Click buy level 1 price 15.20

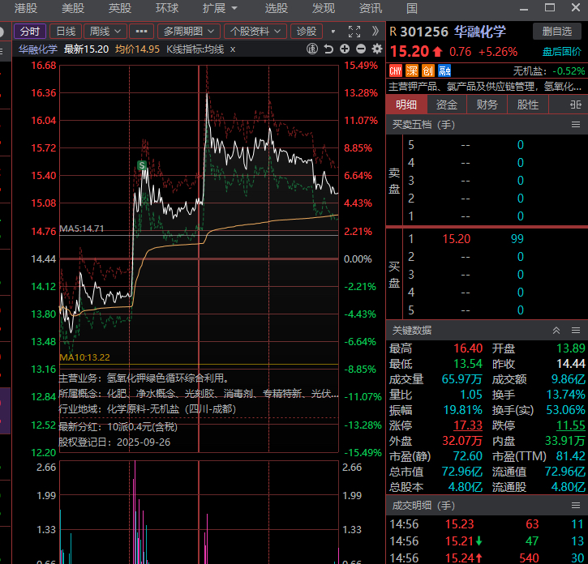click(457, 239)
